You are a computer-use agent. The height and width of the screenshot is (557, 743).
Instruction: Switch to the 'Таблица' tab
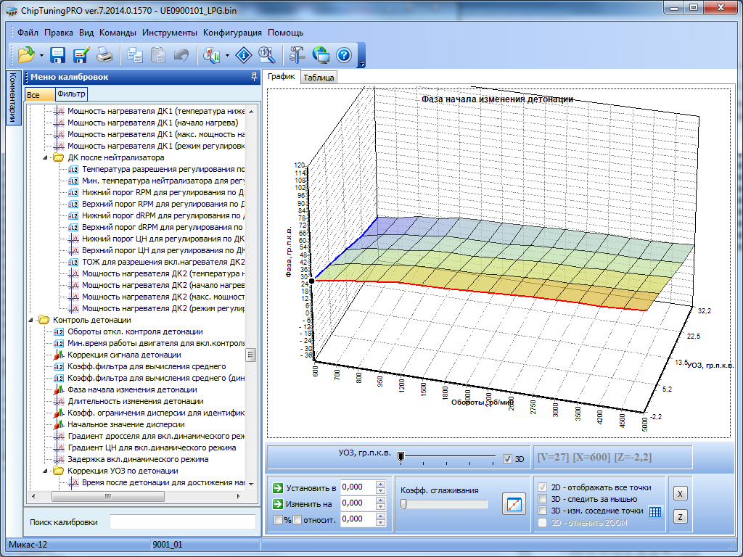pos(319,78)
